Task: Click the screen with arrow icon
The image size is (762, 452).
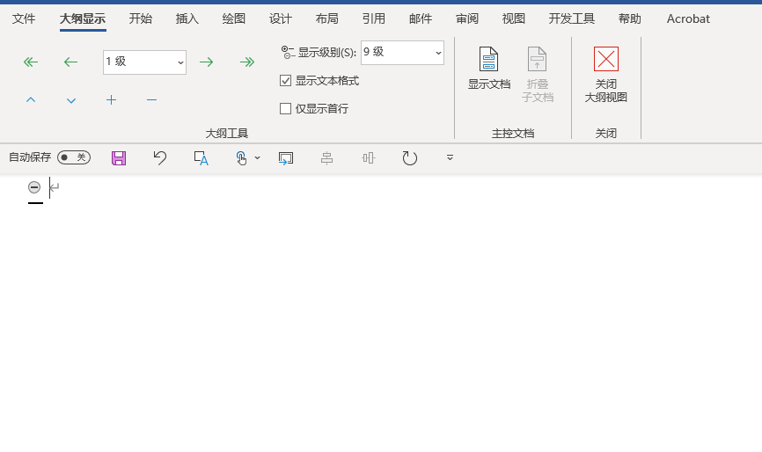Action: [x=286, y=157]
